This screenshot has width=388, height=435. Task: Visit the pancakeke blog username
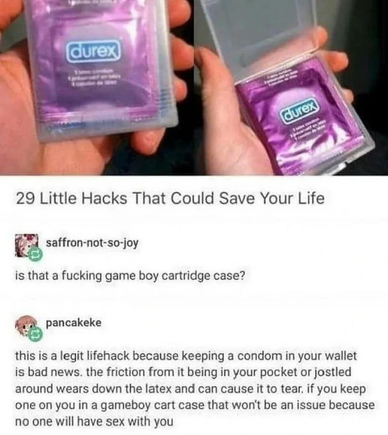pyautogui.click(x=73, y=322)
